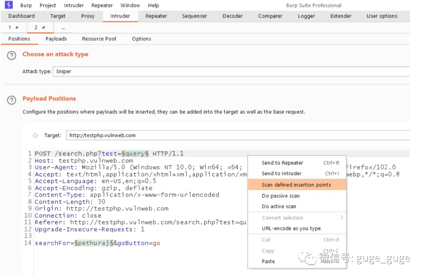Click the Accept-Language header line

click(x=95, y=181)
